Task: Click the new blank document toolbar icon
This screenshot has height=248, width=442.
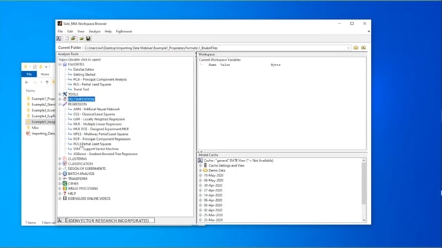Action: [67, 39]
